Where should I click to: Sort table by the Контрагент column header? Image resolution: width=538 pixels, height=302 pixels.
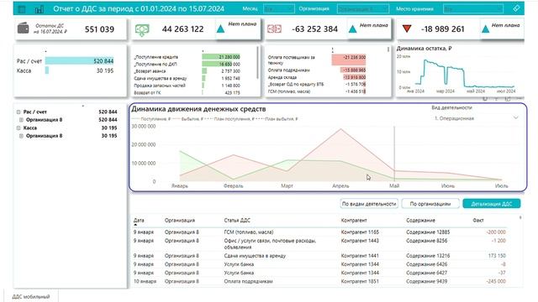[x=354, y=220]
